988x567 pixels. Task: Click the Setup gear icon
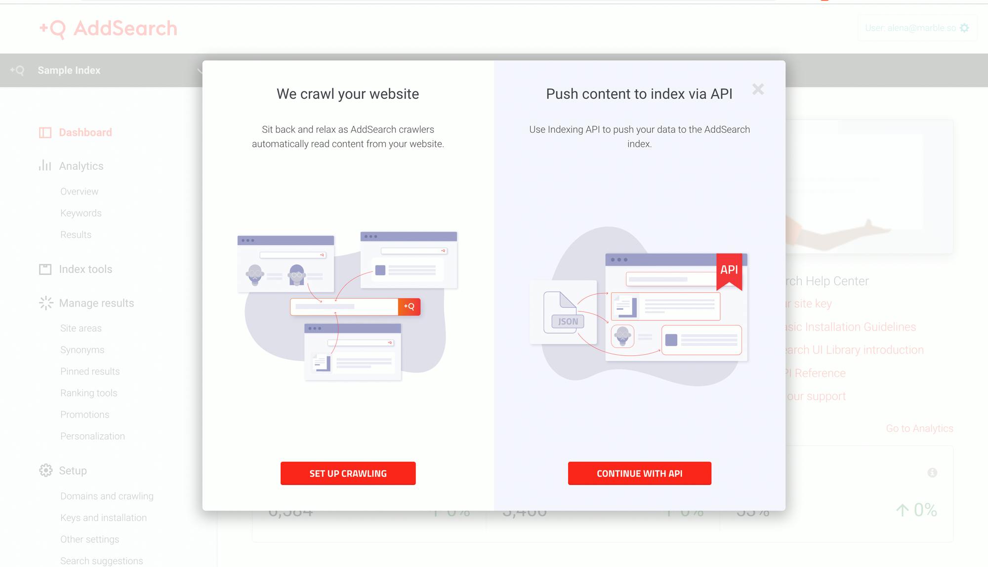[x=45, y=471]
